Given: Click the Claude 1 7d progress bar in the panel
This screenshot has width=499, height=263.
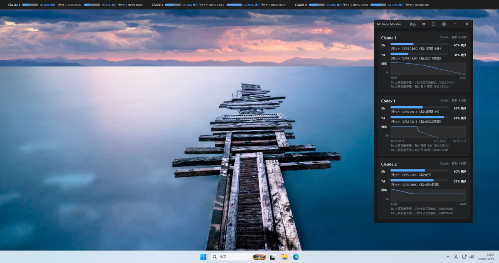Looking at the screenshot, I should [419, 54].
